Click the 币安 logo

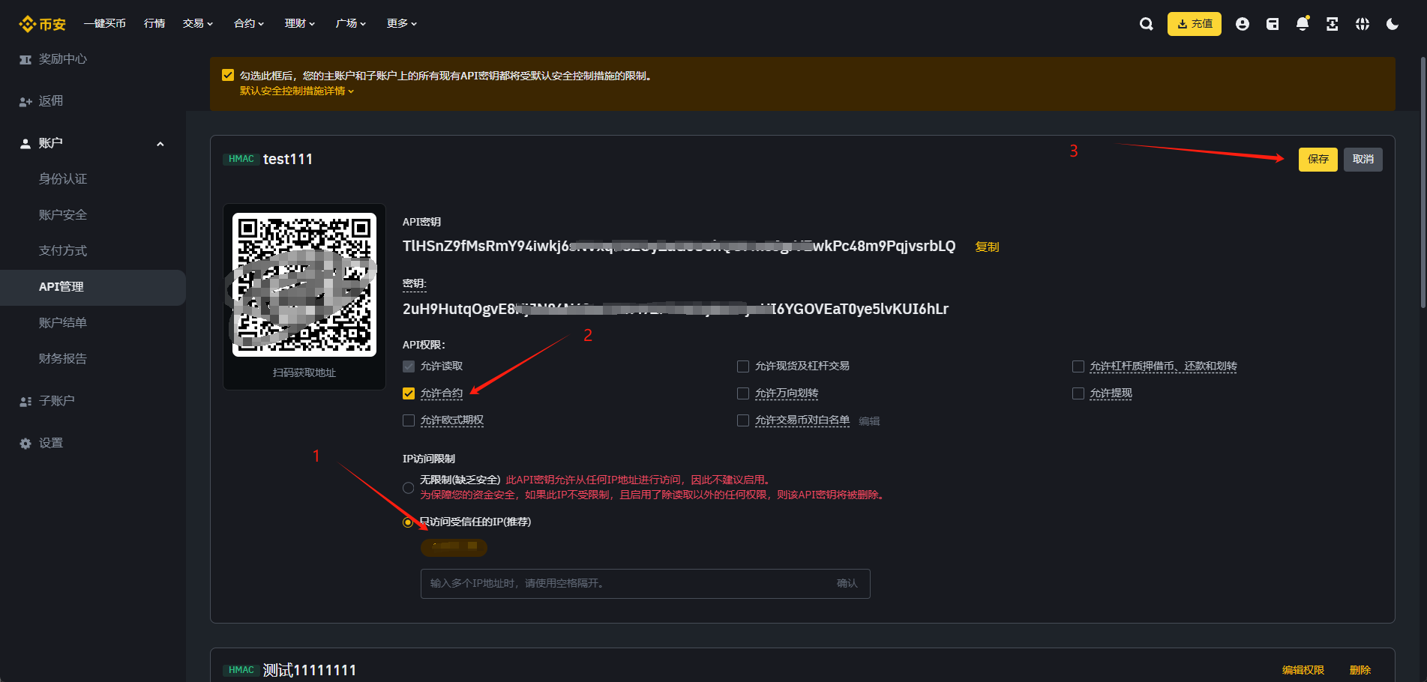tap(43, 24)
